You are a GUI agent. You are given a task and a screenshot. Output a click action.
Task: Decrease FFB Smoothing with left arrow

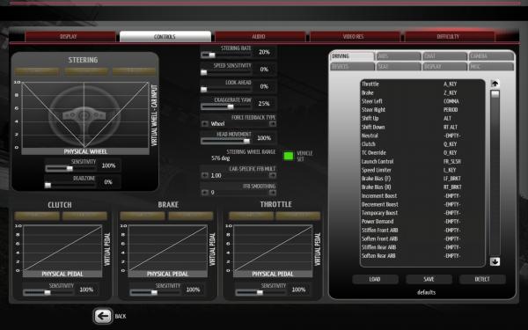tap(205, 192)
